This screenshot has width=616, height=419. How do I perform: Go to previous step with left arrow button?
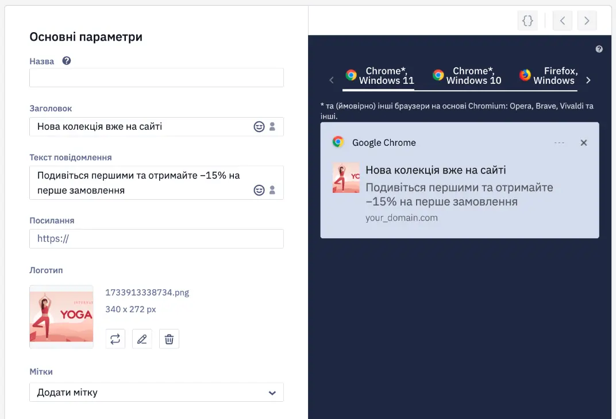562,21
